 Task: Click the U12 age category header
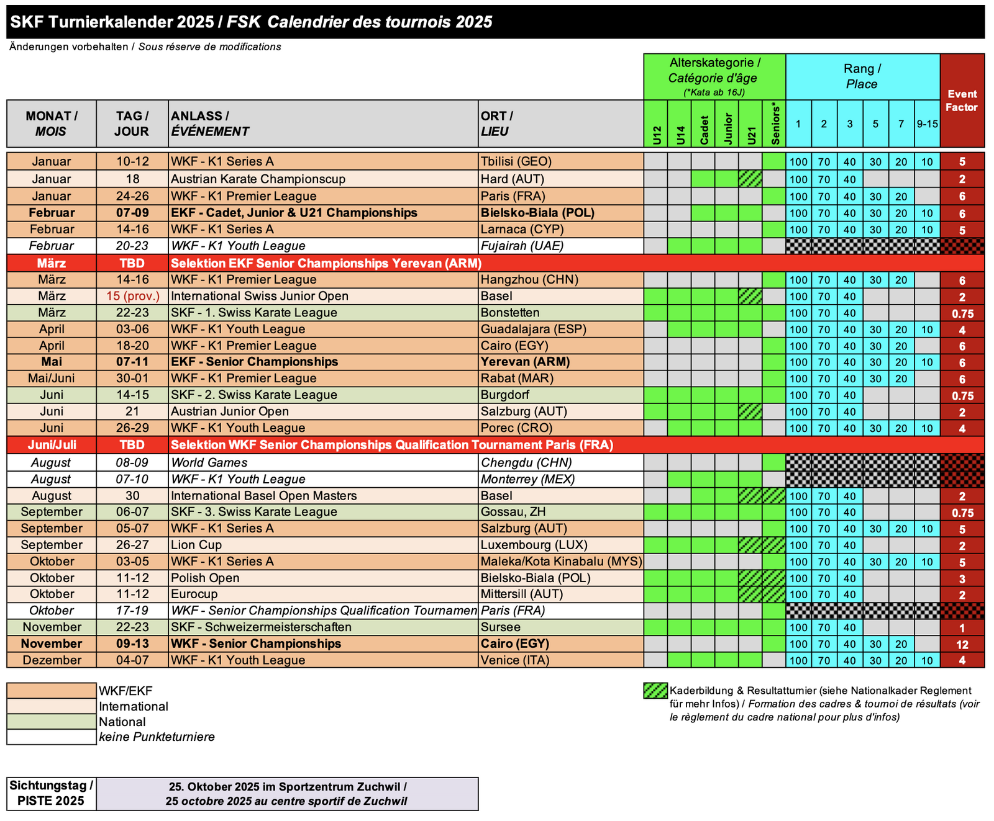tap(656, 123)
